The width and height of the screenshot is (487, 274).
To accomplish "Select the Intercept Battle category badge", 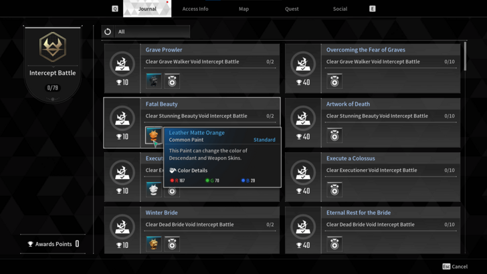I will 52,48.
